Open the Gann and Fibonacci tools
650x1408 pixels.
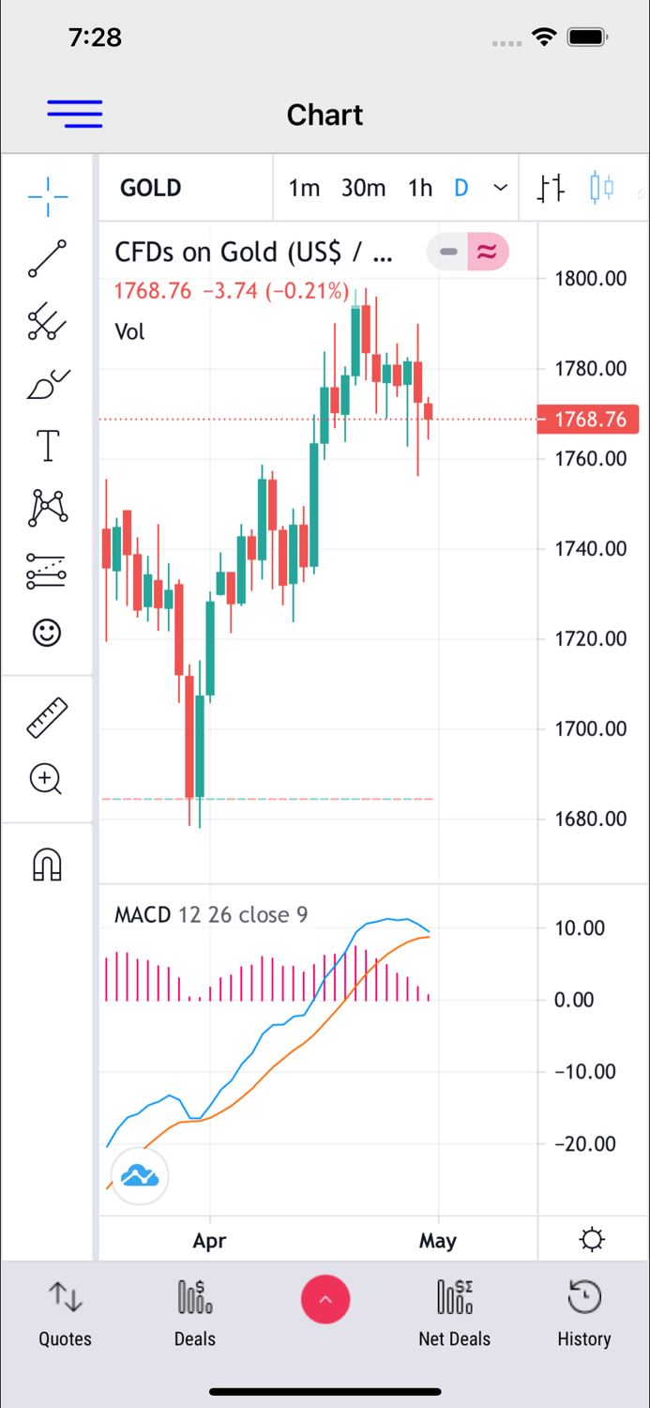point(47,322)
